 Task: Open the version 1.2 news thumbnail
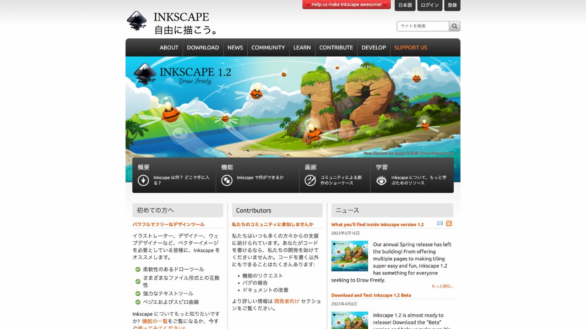pos(350,256)
